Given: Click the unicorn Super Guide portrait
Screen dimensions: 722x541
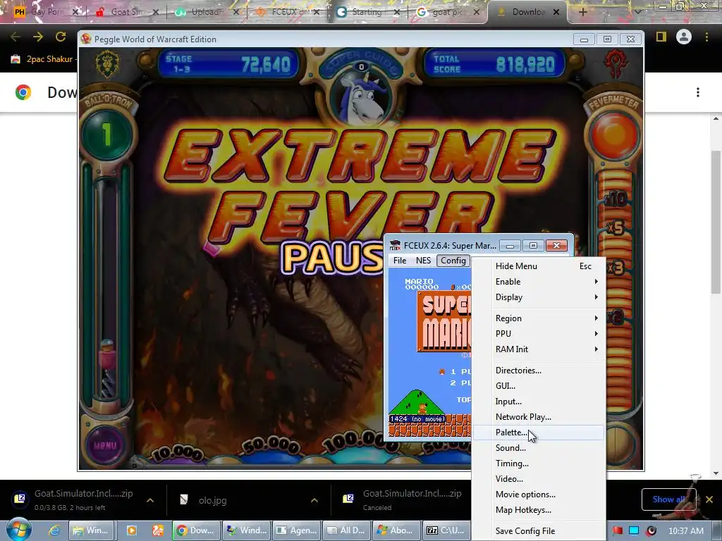Looking at the screenshot, I should [362, 99].
